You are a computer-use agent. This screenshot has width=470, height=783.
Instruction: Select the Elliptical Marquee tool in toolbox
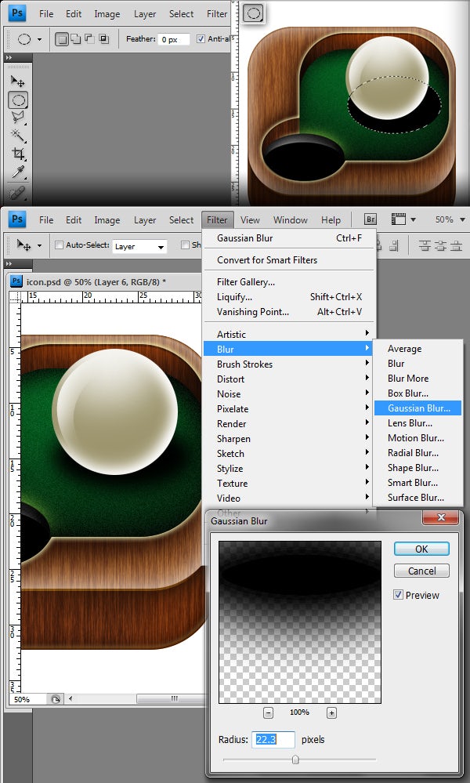coord(18,100)
